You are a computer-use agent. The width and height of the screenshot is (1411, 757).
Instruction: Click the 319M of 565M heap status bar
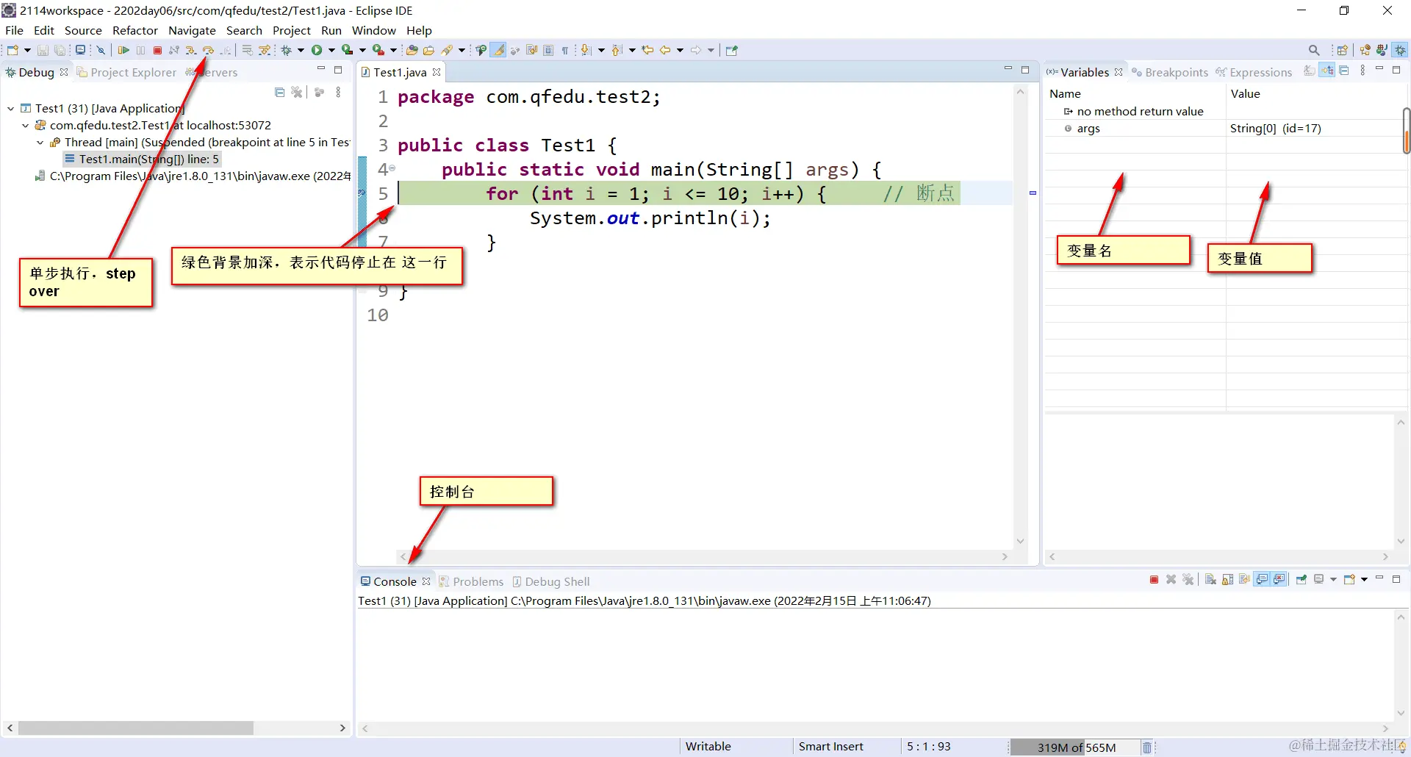pos(1076,747)
